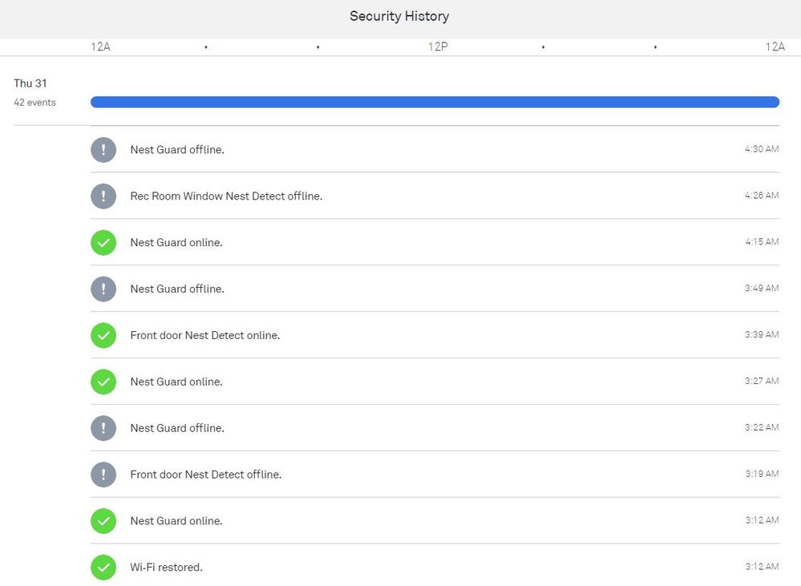
Task: Click the 3:22 AM "Nest Guard offline." event text
Action: pos(177,428)
